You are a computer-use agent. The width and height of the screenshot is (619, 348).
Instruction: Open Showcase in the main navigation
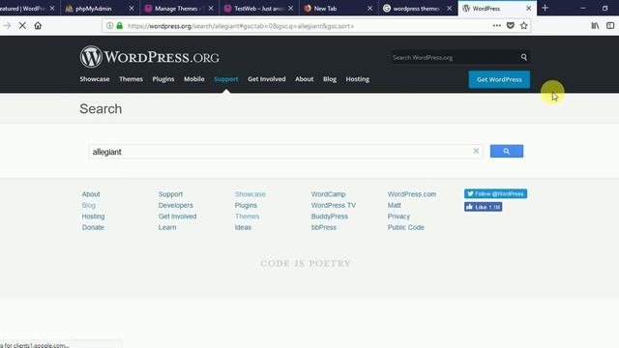pos(95,79)
